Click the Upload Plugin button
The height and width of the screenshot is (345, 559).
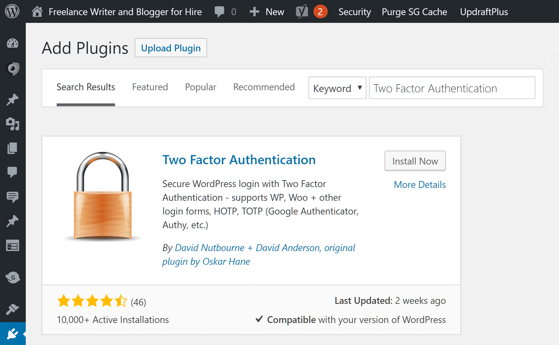pos(171,48)
